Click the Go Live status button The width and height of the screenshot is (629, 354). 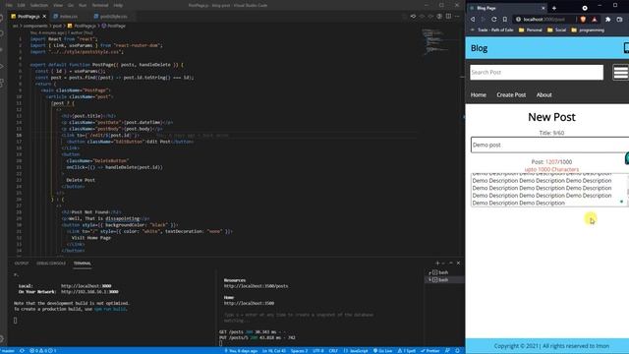[382, 351]
